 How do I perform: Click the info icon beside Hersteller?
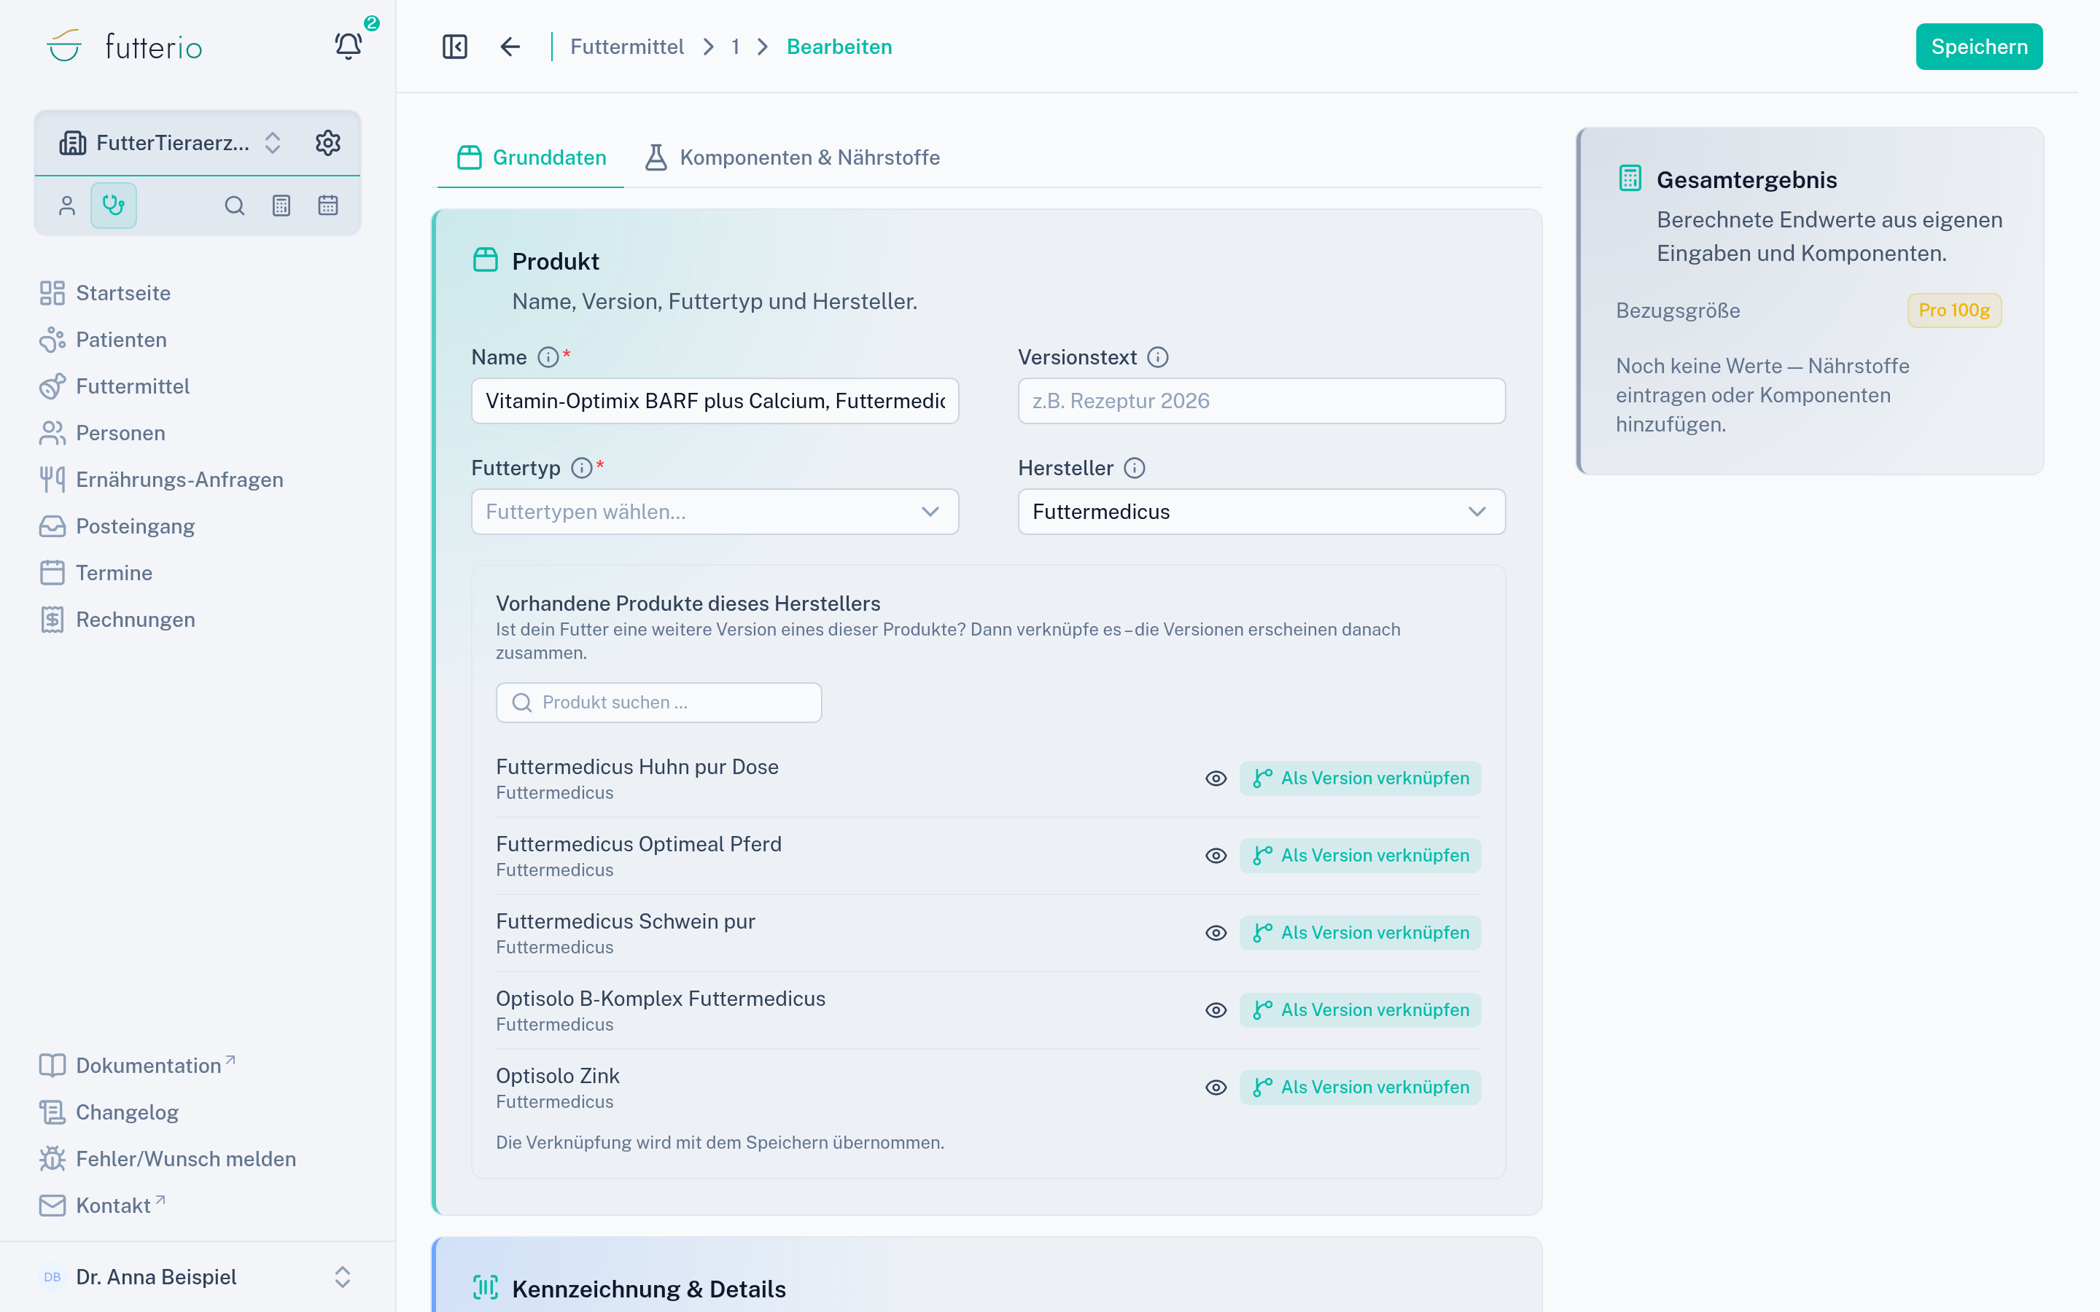(1134, 469)
